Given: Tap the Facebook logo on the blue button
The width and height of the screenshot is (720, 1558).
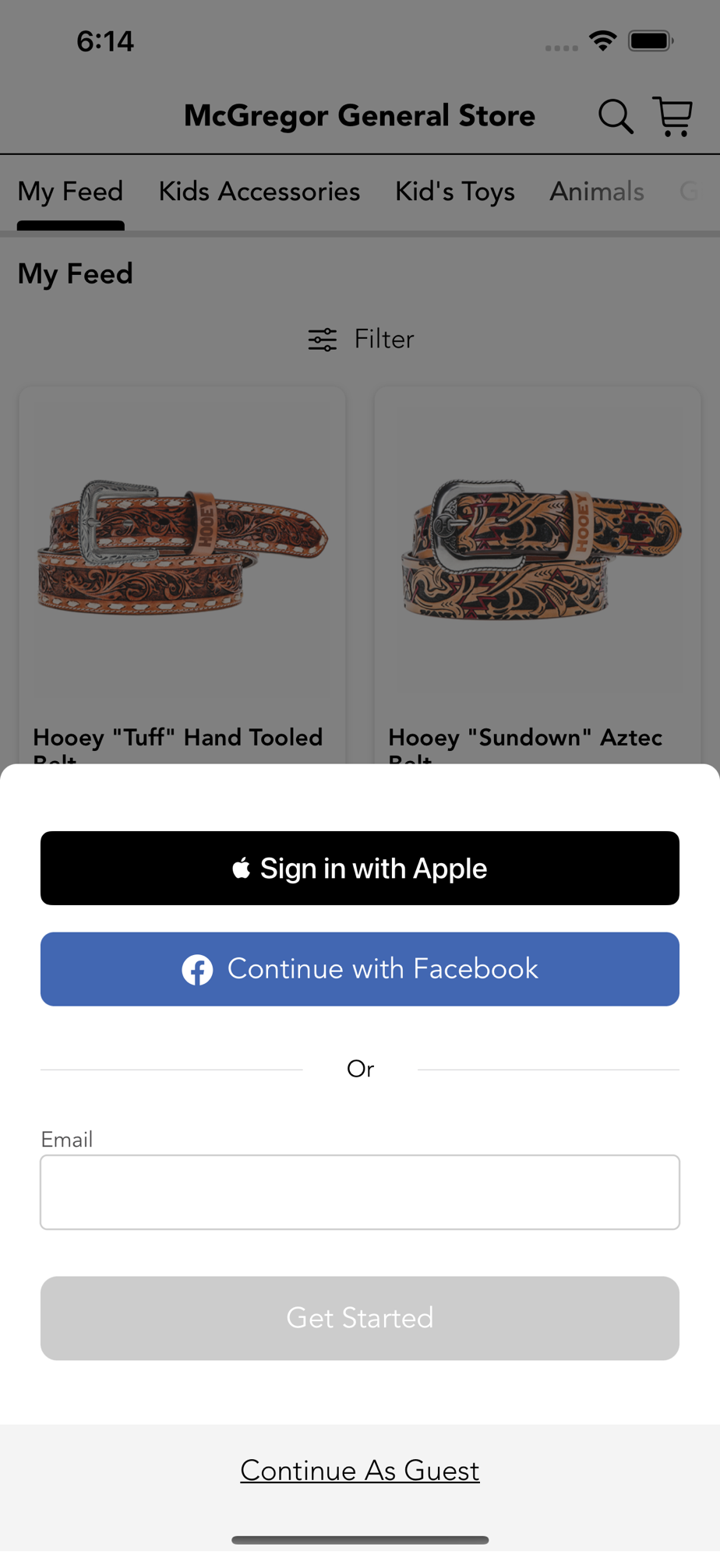Looking at the screenshot, I should point(197,970).
